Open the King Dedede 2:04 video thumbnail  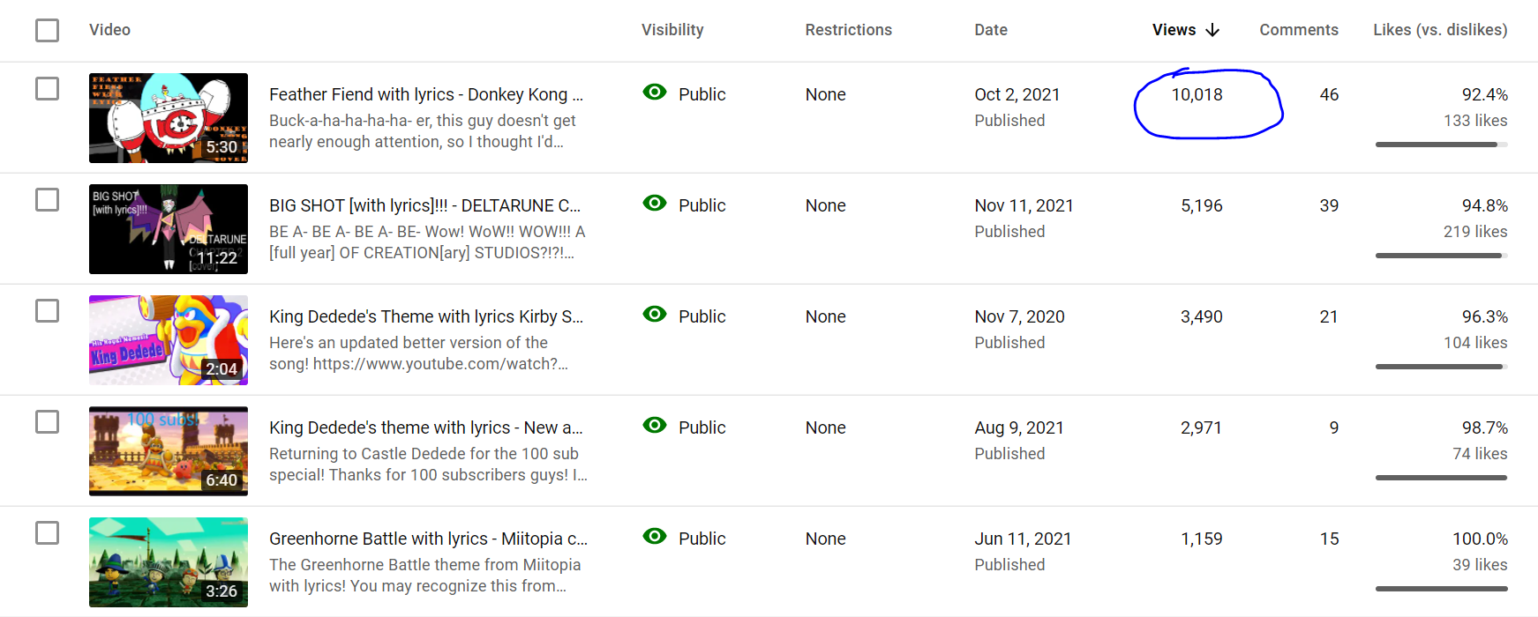[169, 340]
